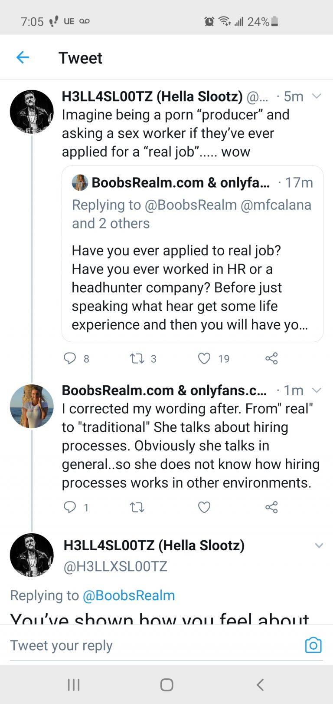Viewport: 333px width, 704px height.
Task: Tap the back arrow next to Tweet
Action: pyautogui.click(x=23, y=57)
